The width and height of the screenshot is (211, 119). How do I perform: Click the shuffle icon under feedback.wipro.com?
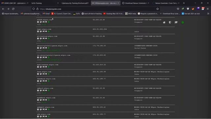click(44, 81)
